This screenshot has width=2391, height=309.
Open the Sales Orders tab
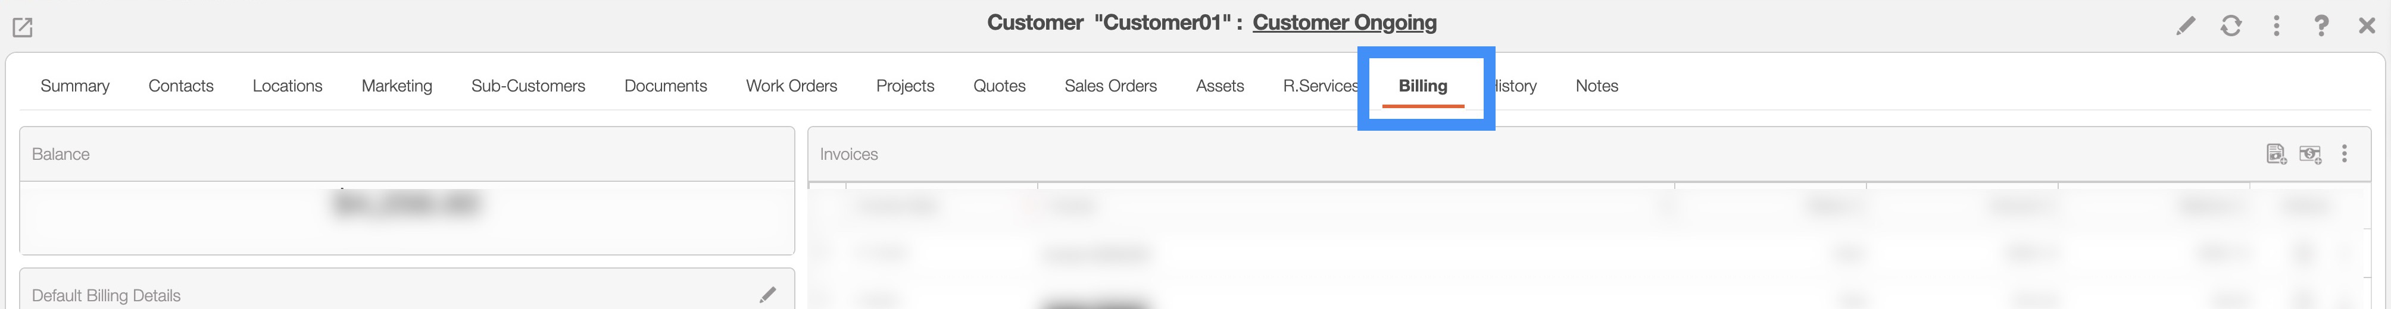[1110, 86]
